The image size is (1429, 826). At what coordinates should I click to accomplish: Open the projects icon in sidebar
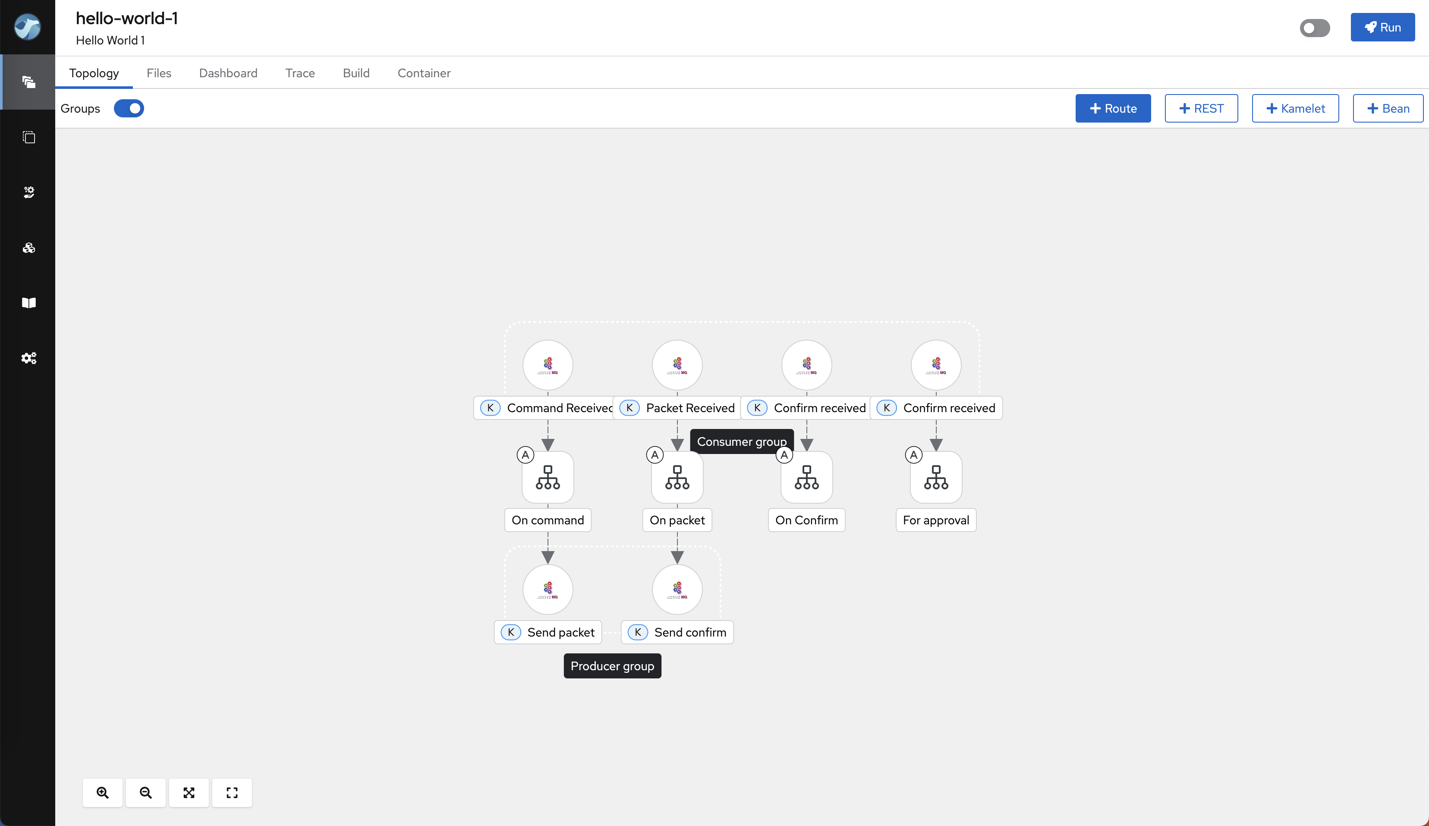(28, 82)
